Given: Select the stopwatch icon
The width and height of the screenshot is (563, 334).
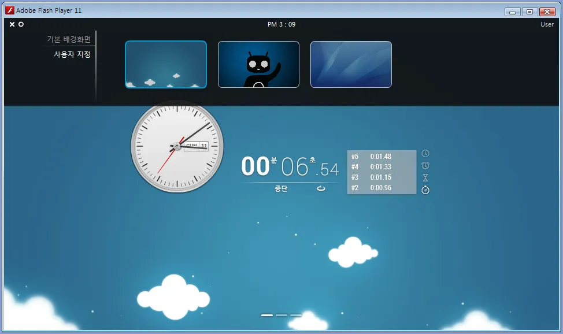Looking at the screenshot, I should 425,190.
